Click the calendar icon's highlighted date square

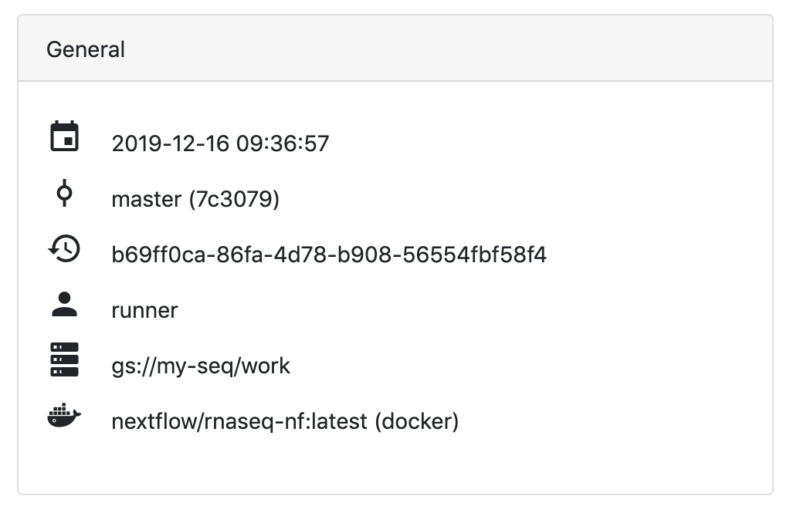[69, 140]
